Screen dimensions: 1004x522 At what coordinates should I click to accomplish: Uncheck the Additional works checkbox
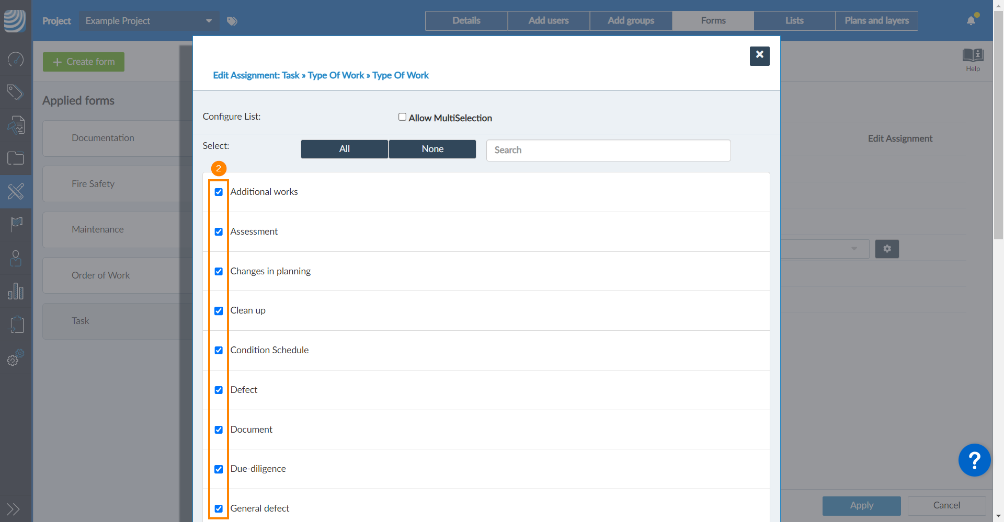[219, 192]
